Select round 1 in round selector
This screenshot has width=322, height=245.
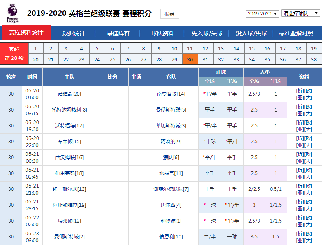[36, 48]
